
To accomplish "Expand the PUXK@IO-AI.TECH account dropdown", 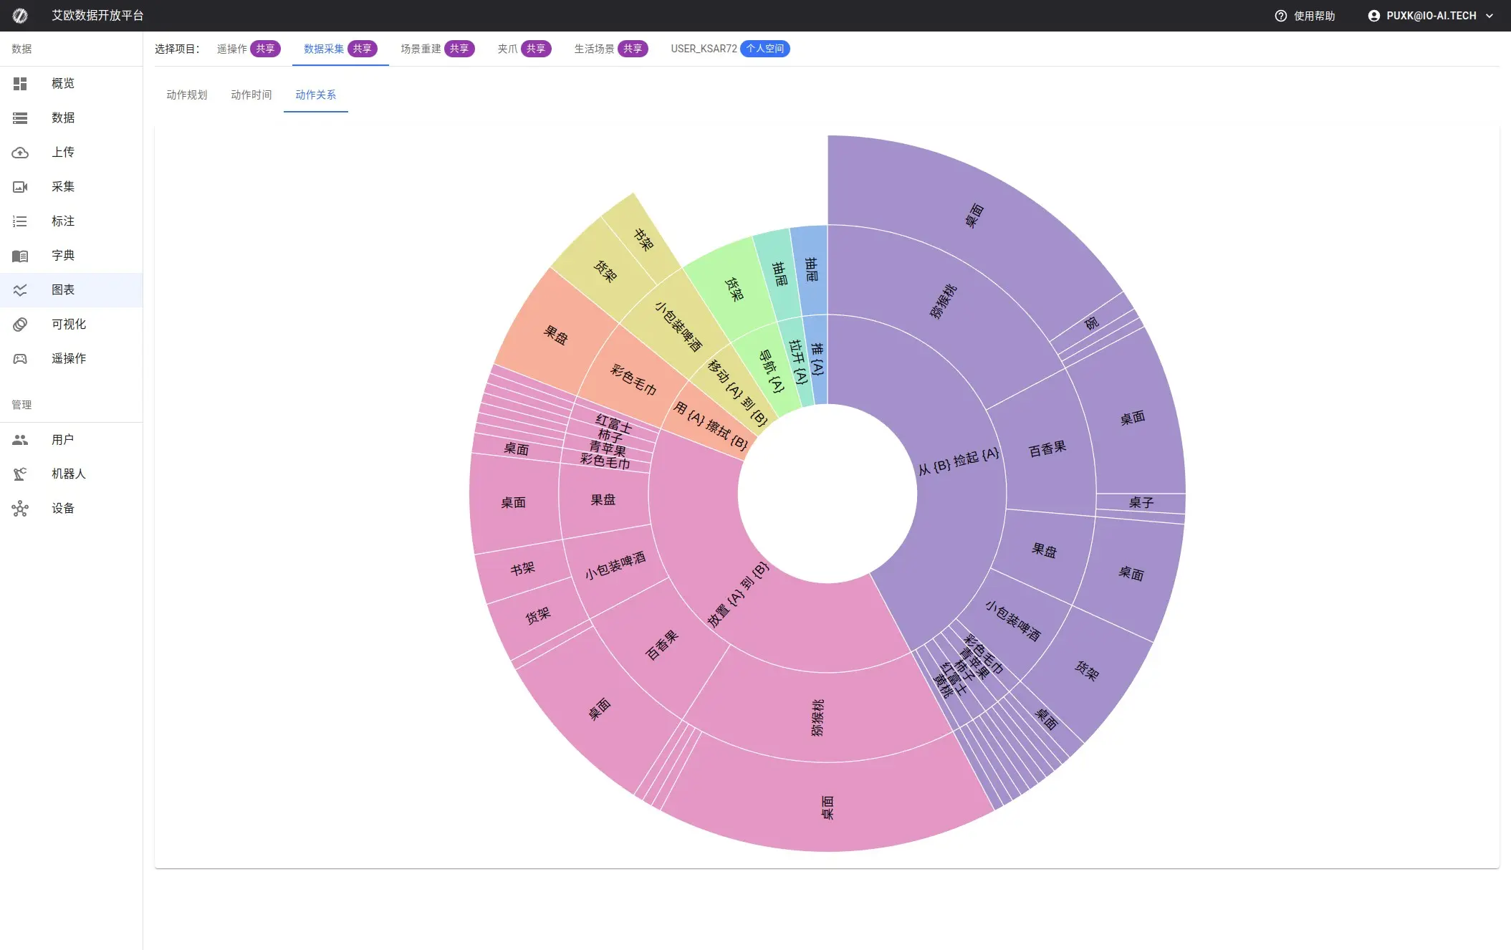I will pos(1431,16).
